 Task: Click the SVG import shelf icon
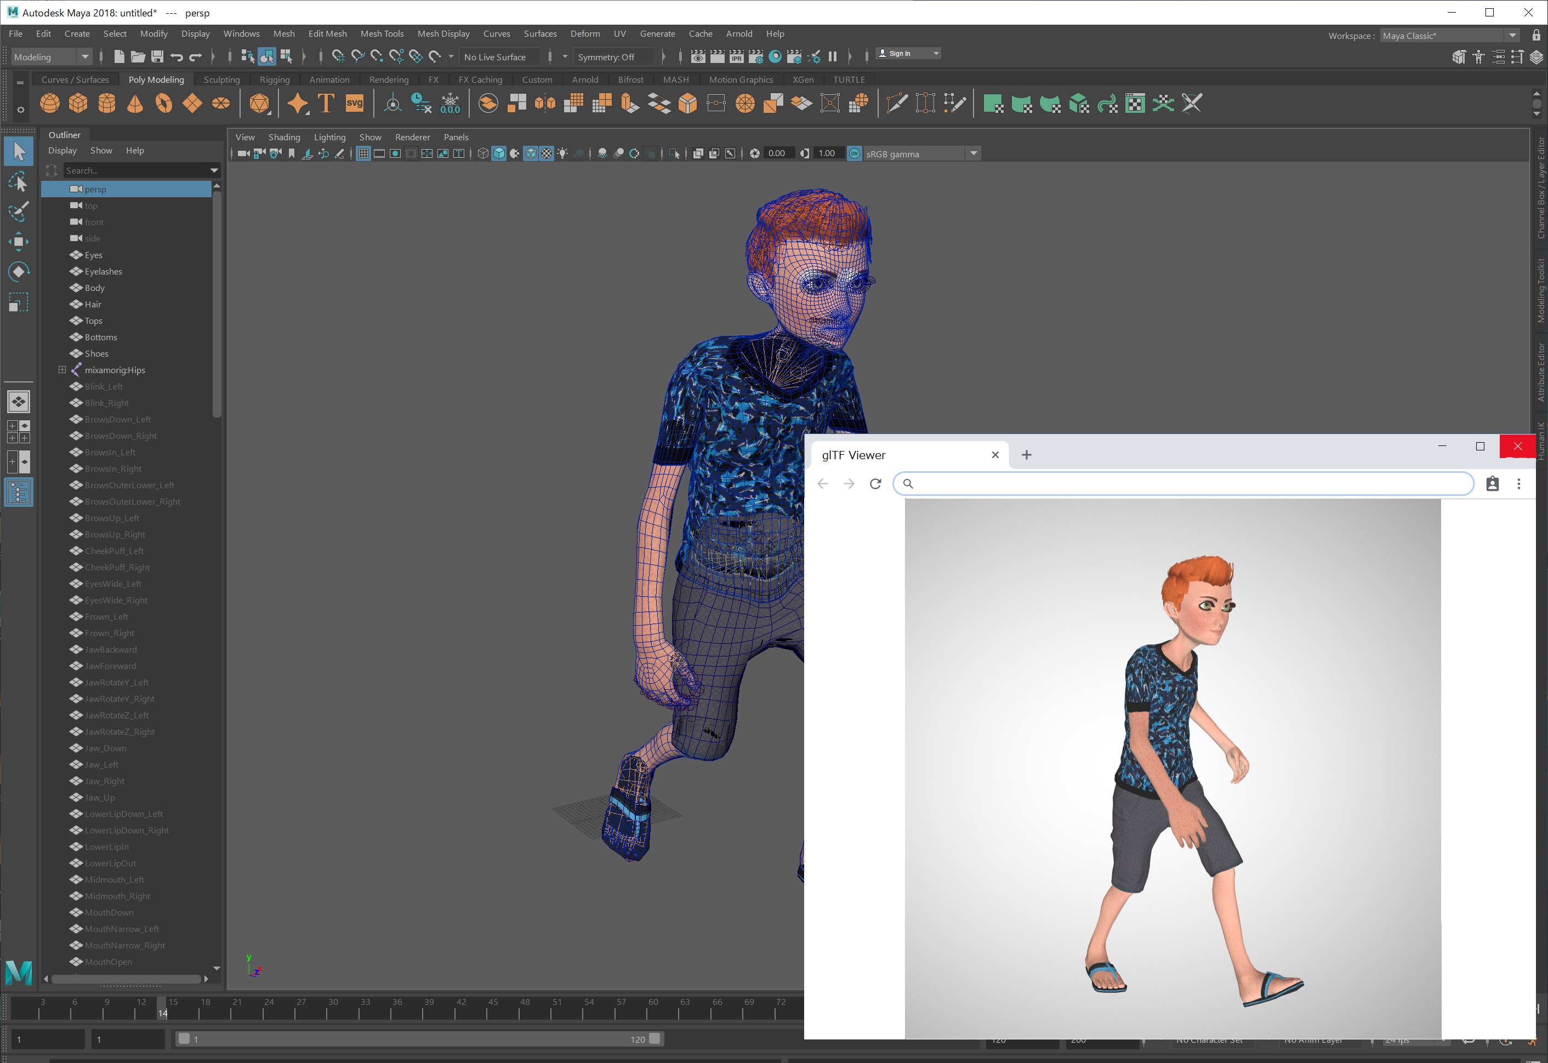(355, 103)
